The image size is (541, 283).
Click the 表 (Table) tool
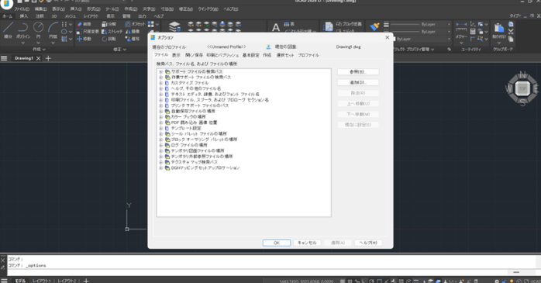pyautogui.click(x=289, y=24)
